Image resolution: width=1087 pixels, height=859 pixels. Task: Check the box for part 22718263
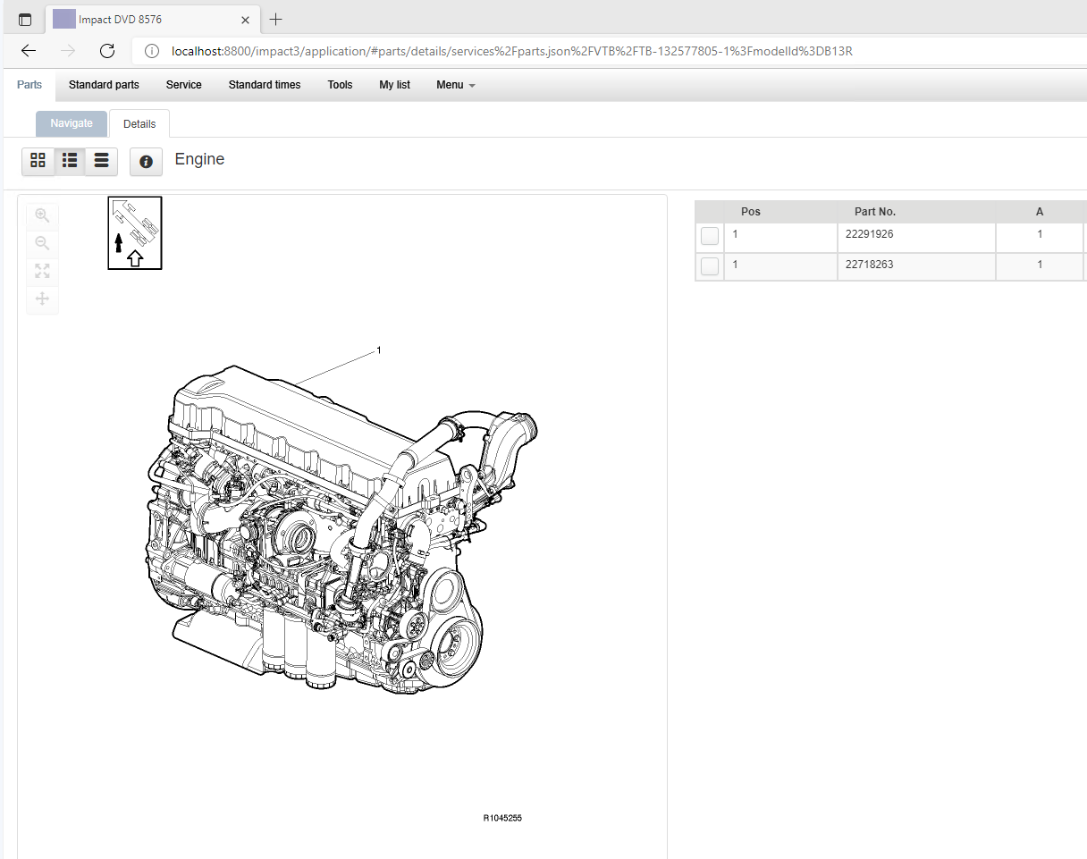tap(710, 266)
